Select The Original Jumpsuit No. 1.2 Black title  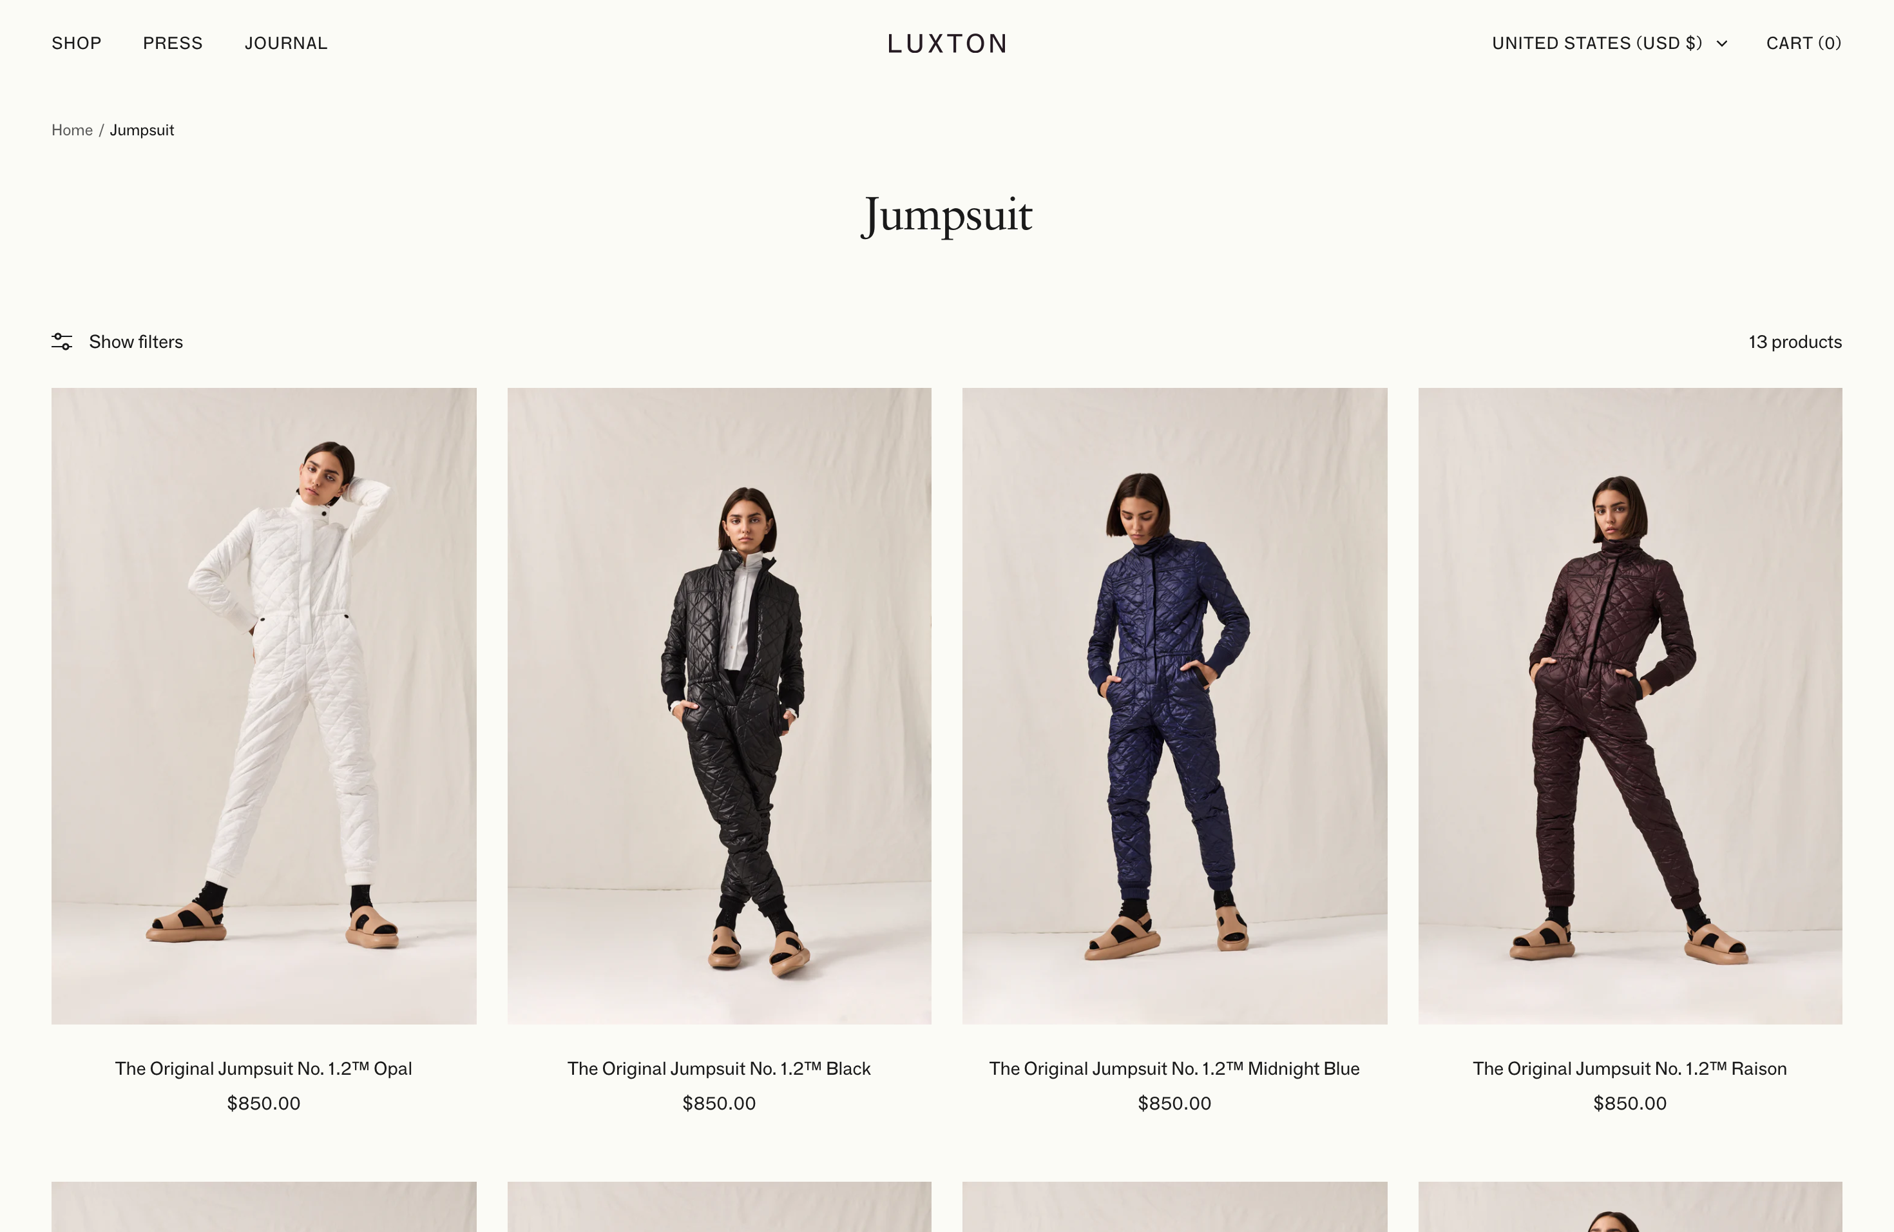(x=720, y=1068)
